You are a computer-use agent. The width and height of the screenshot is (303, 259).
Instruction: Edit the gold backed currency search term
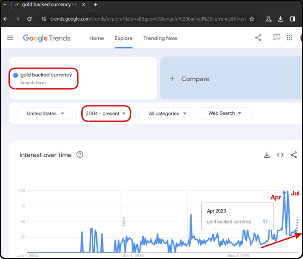tap(46, 75)
